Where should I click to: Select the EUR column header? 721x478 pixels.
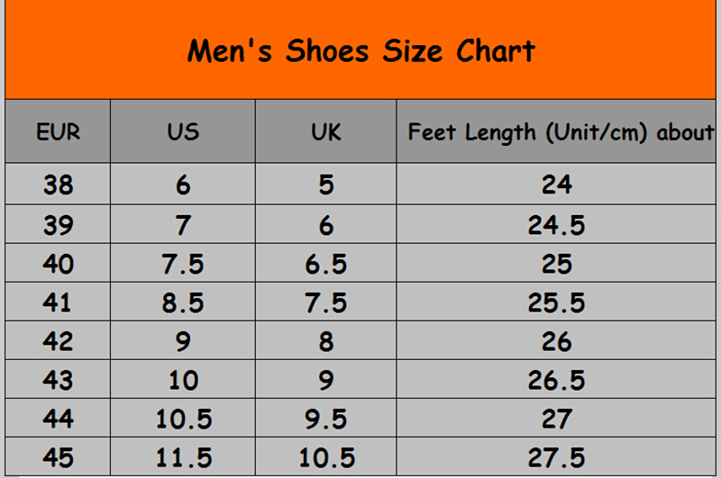click(x=58, y=131)
